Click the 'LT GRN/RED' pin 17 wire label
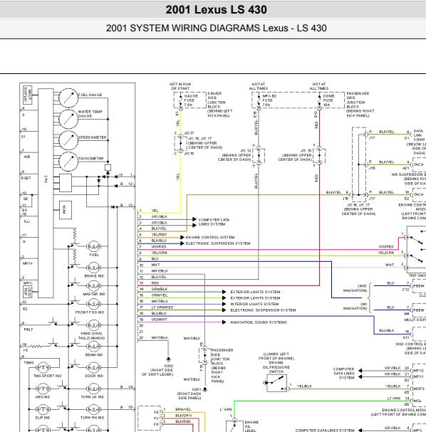 click(162, 307)
